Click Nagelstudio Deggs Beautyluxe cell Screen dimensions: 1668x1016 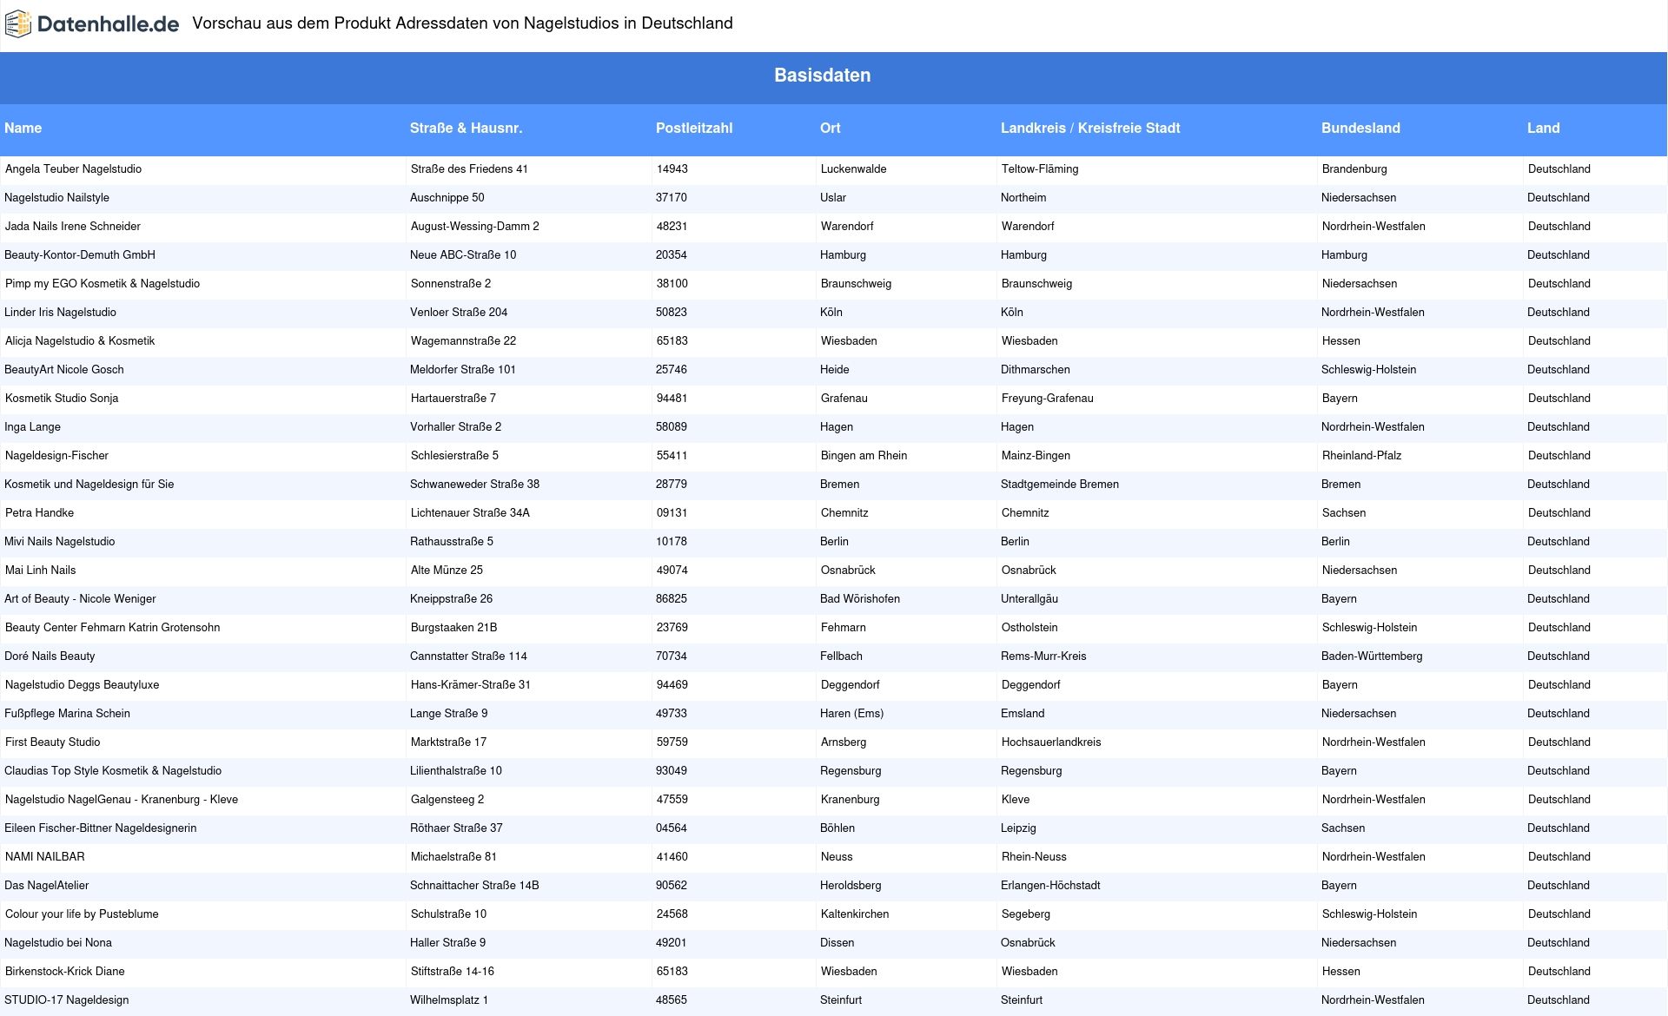[82, 685]
